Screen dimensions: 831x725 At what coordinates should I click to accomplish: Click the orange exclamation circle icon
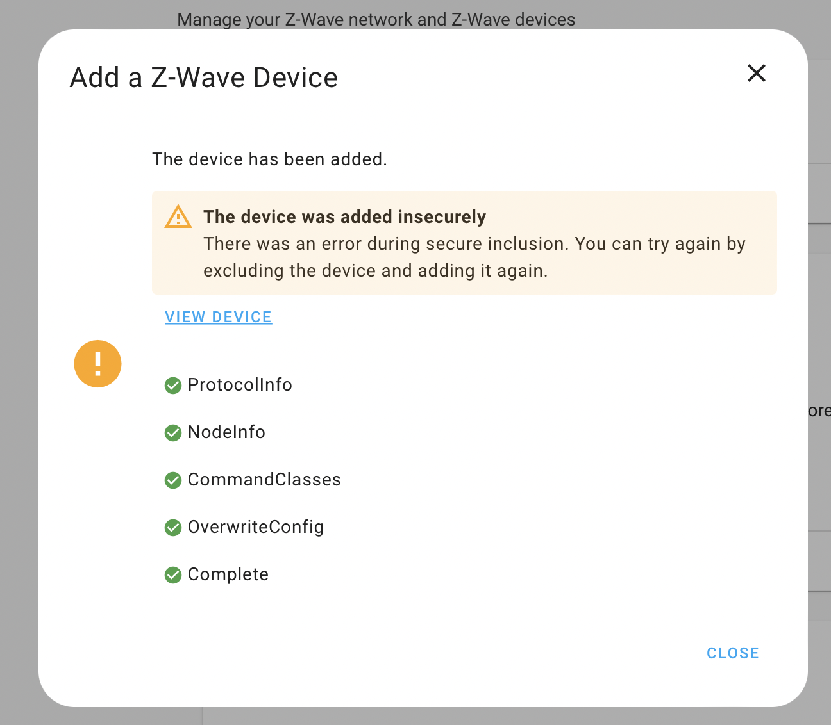click(97, 364)
